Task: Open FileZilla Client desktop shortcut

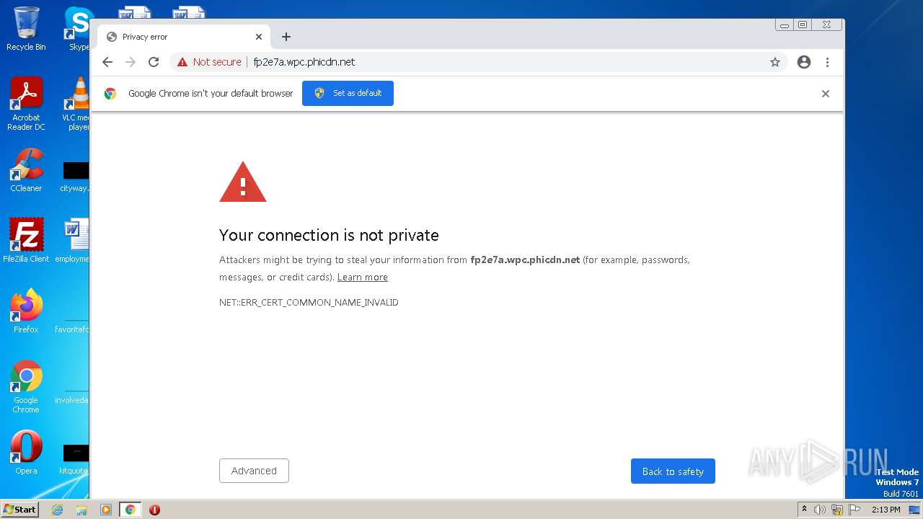Action: [x=26, y=240]
